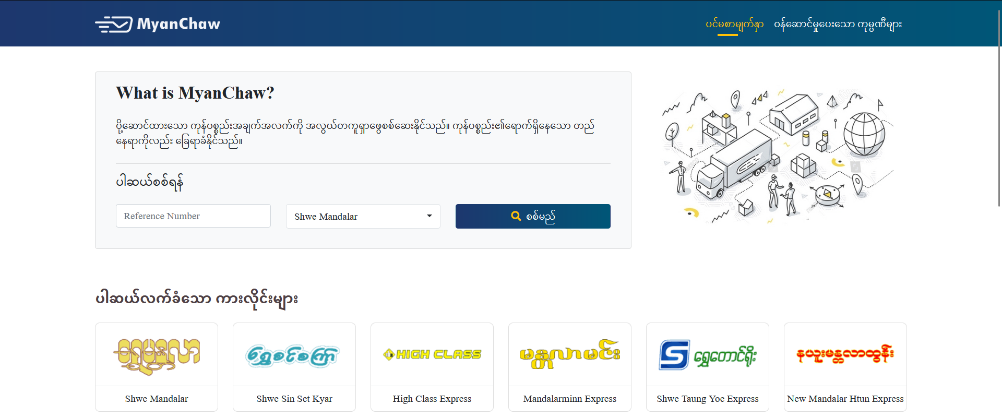Screen dimensions: 1002x417
Task: Click the MyanChaw envelope logo icon
Action: pos(114,24)
